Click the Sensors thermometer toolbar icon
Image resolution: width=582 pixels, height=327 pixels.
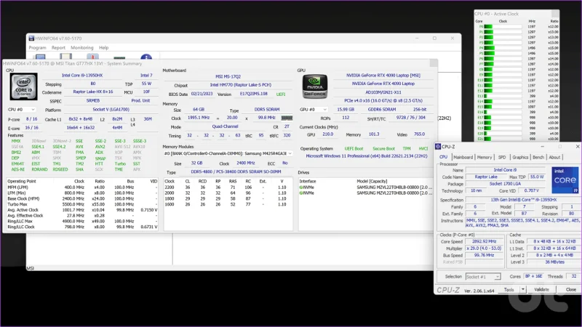(92, 57)
